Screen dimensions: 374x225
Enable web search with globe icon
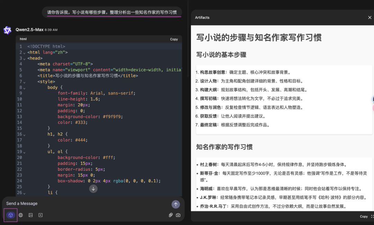pos(21,215)
